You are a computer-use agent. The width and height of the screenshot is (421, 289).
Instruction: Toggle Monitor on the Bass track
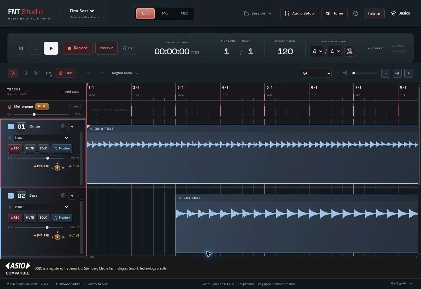click(x=62, y=218)
